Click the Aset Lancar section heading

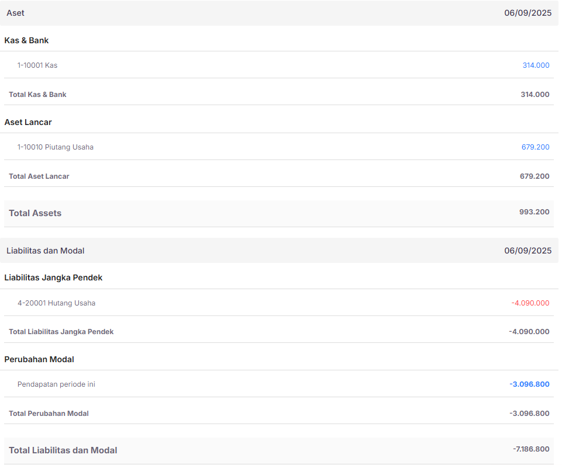(x=28, y=122)
